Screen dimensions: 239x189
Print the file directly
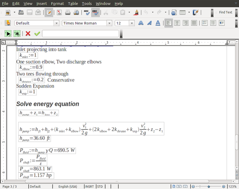pyautogui.click(x=67, y=12)
